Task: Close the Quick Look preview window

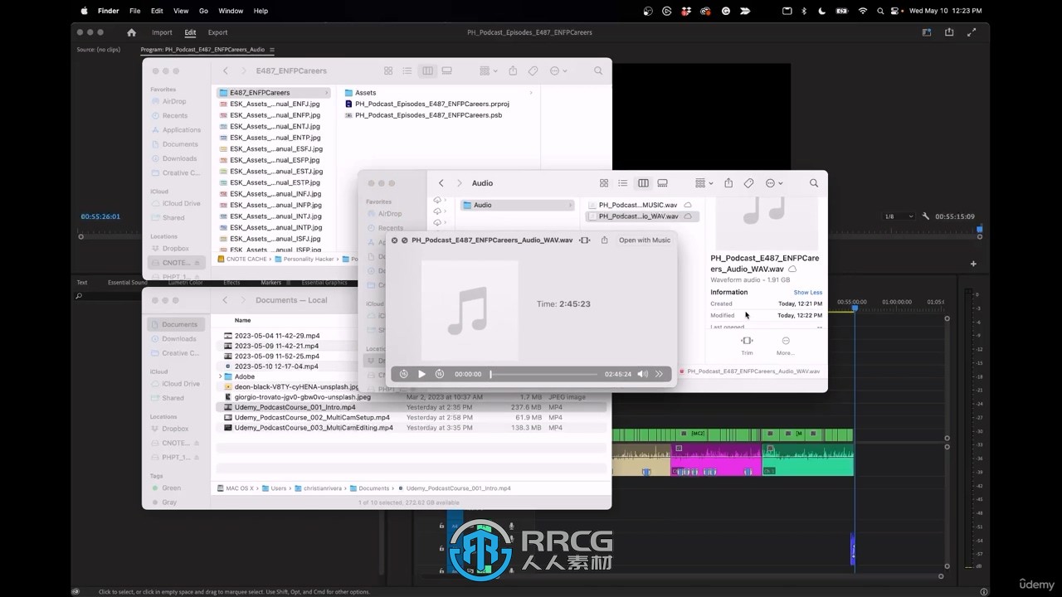Action: [x=394, y=240]
